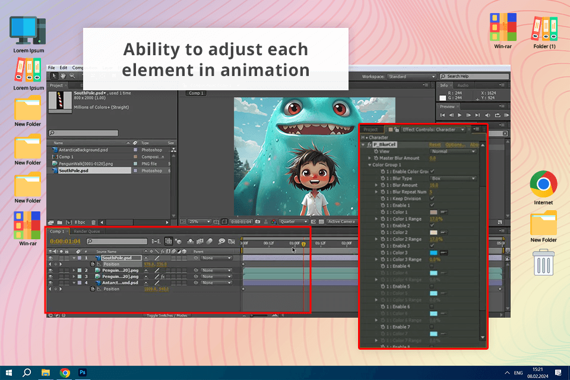Open the Recycle Bin desktop icon

pos(543,262)
